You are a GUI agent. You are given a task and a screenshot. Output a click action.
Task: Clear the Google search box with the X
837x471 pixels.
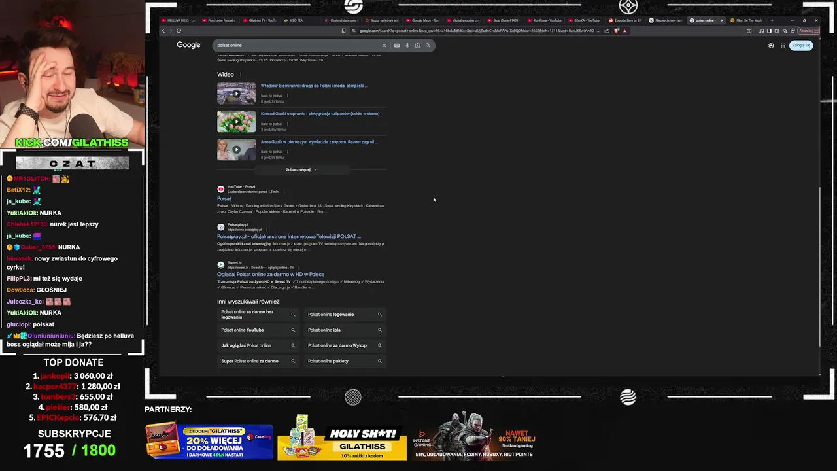[x=384, y=46]
